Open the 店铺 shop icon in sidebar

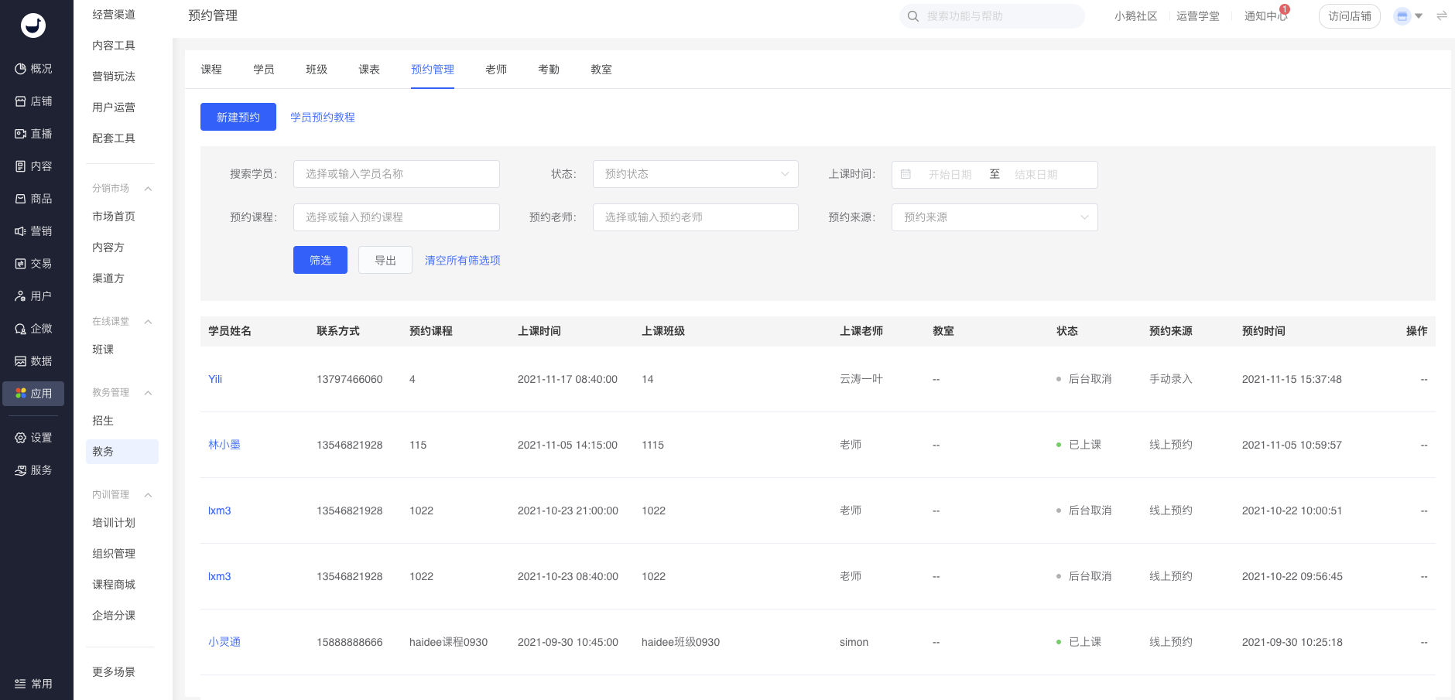coord(21,101)
